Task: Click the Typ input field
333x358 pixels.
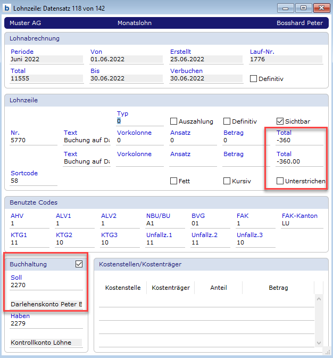Action: [137, 121]
